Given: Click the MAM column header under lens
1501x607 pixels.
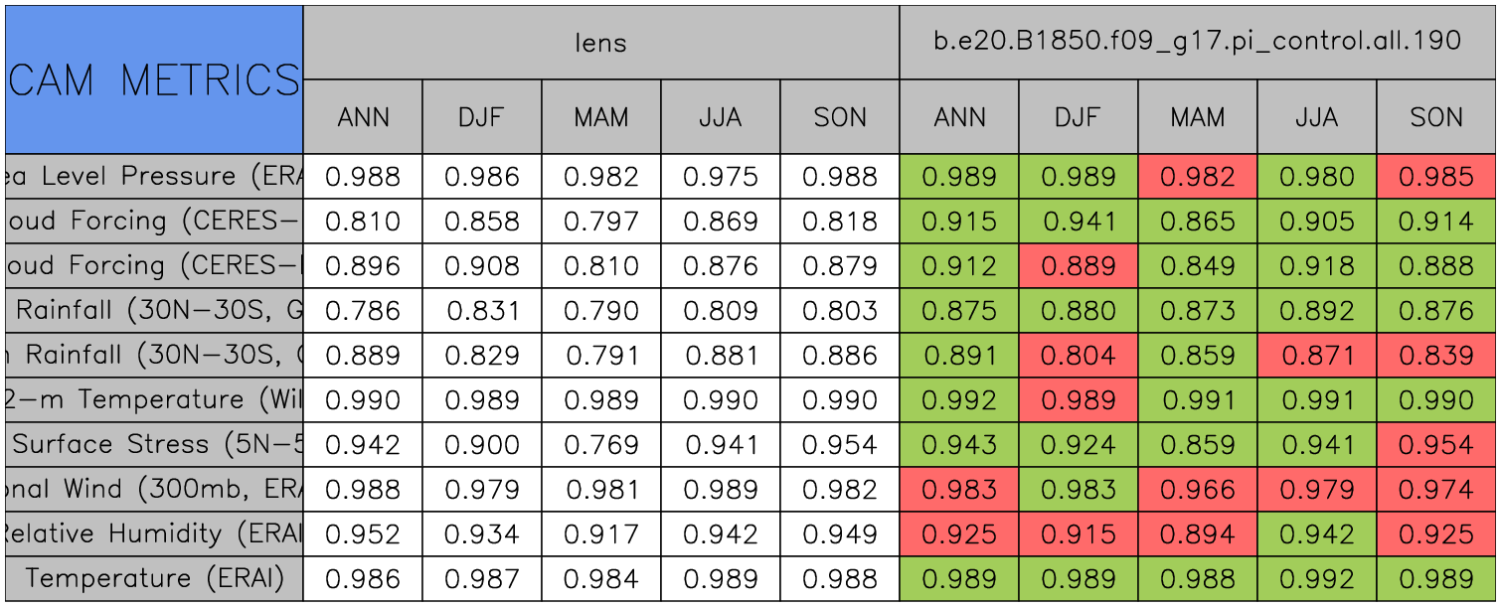Looking at the screenshot, I should click(601, 117).
